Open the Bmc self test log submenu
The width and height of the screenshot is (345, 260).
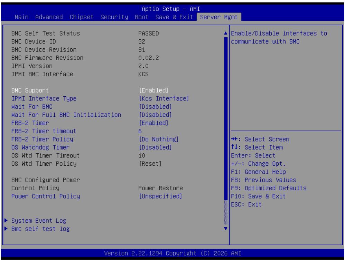pos(40,229)
